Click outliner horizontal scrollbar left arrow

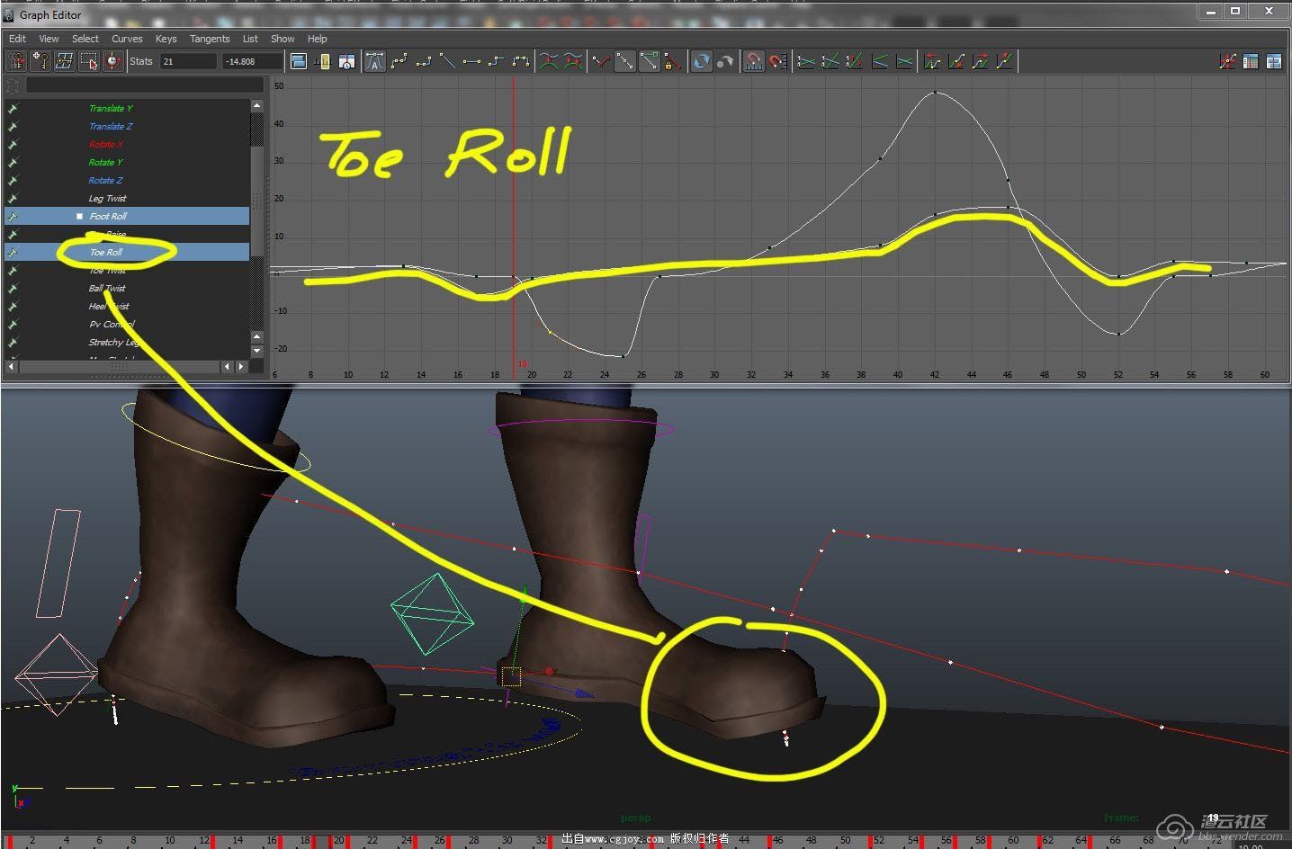[12, 366]
